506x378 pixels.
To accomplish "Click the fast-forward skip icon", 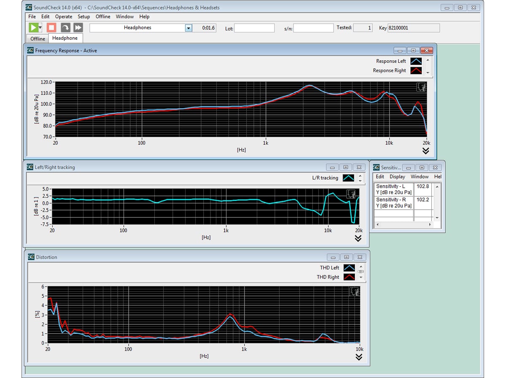I will 78,28.
